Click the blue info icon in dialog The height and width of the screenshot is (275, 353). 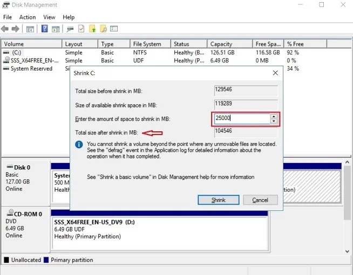pyautogui.click(x=79, y=145)
